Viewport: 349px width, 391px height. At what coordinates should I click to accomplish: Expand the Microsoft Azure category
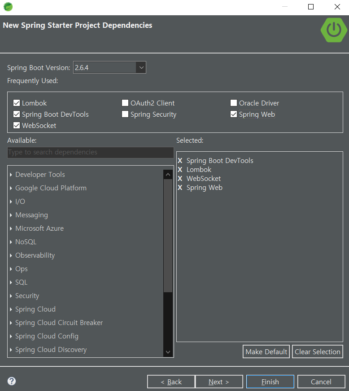(x=11, y=228)
